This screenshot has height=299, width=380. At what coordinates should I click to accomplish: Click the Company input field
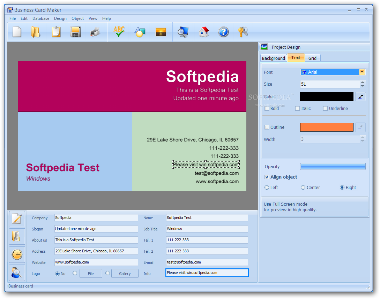tap(96, 218)
